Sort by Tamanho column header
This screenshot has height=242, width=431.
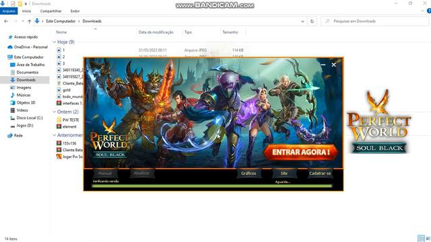coord(230,32)
